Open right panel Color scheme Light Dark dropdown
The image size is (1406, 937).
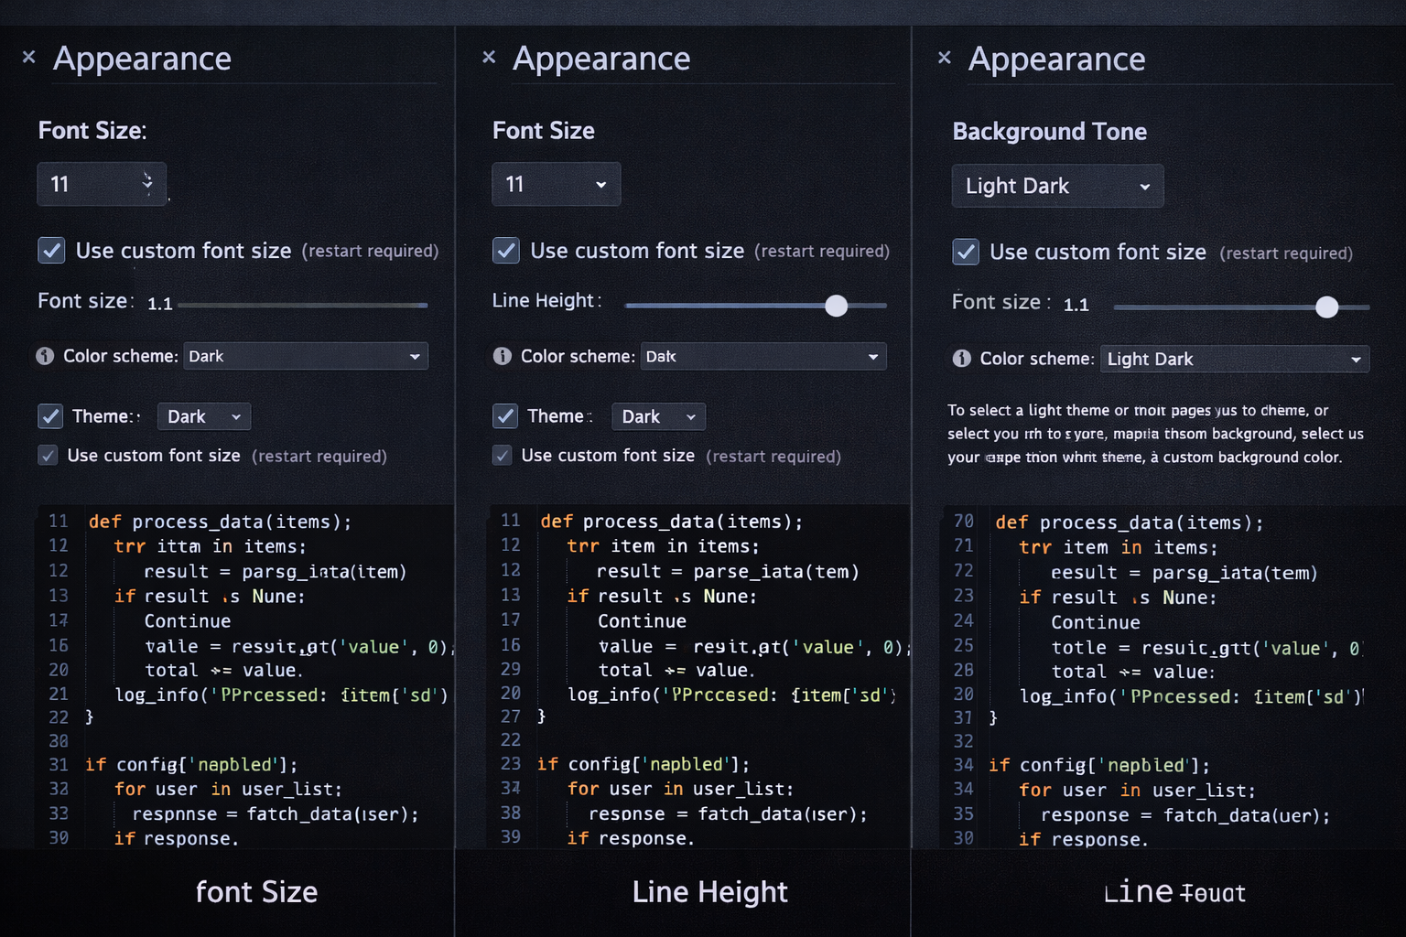click(x=1235, y=359)
